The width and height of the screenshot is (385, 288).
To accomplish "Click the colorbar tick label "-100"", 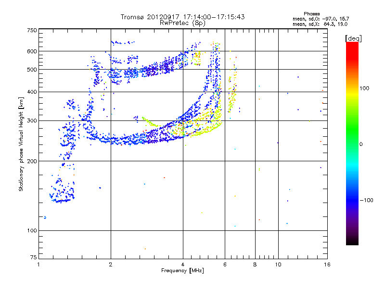I will coord(366,200).
